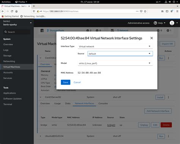The image size is (180, 144).
Task: Click the Pocket save icon in address bar
Action: click(141, 11)
